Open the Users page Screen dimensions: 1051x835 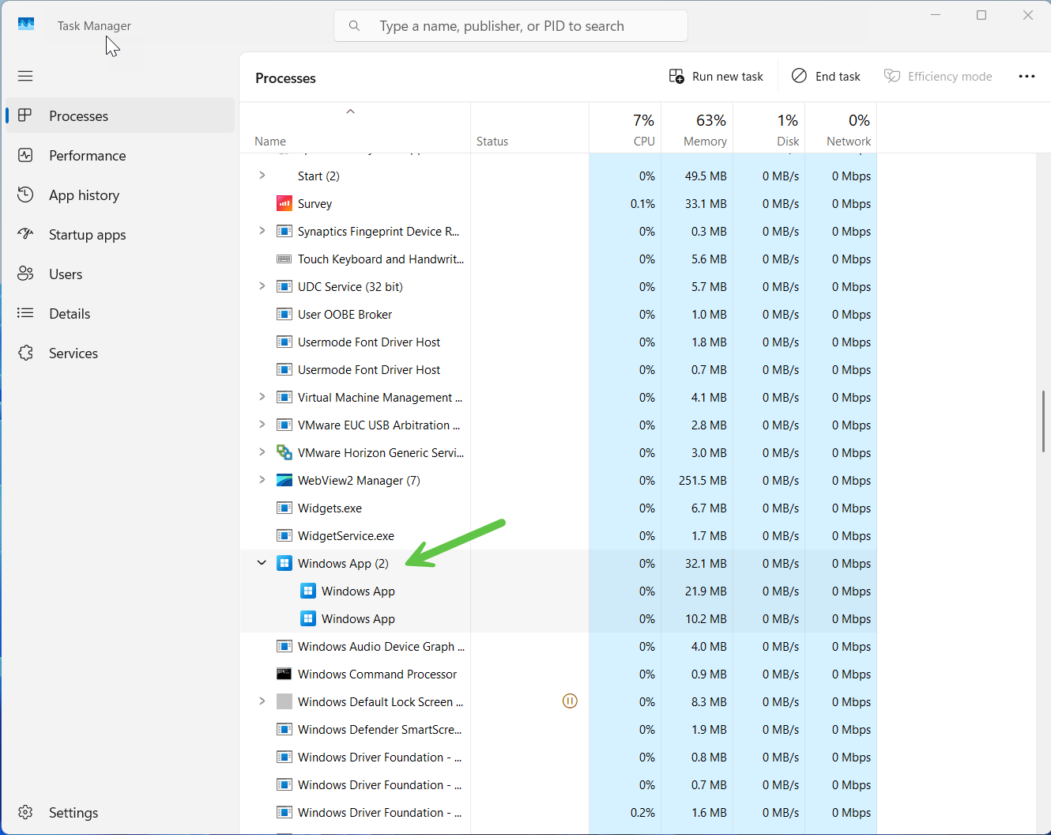(x=120, y=274)
